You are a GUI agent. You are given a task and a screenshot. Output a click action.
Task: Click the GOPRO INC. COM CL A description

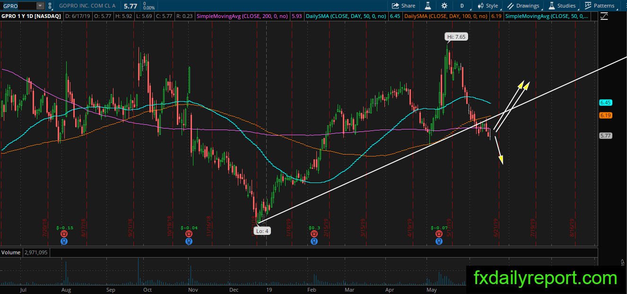pos(88,6)
